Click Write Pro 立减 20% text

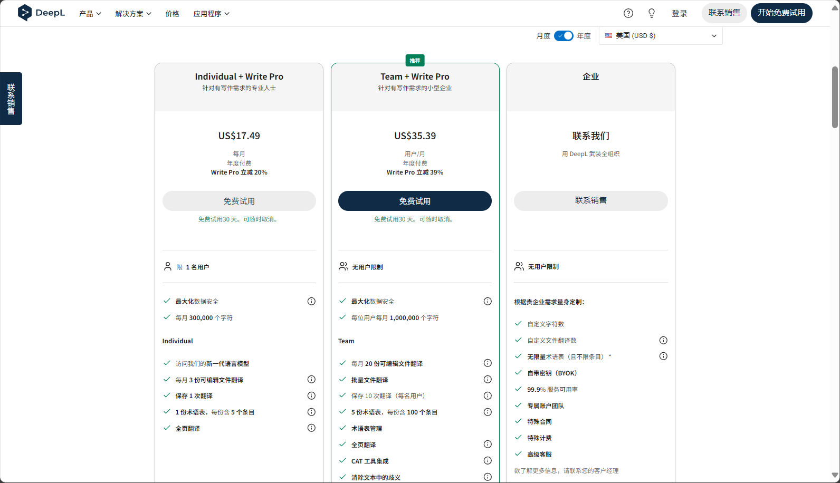coord(239,172)
